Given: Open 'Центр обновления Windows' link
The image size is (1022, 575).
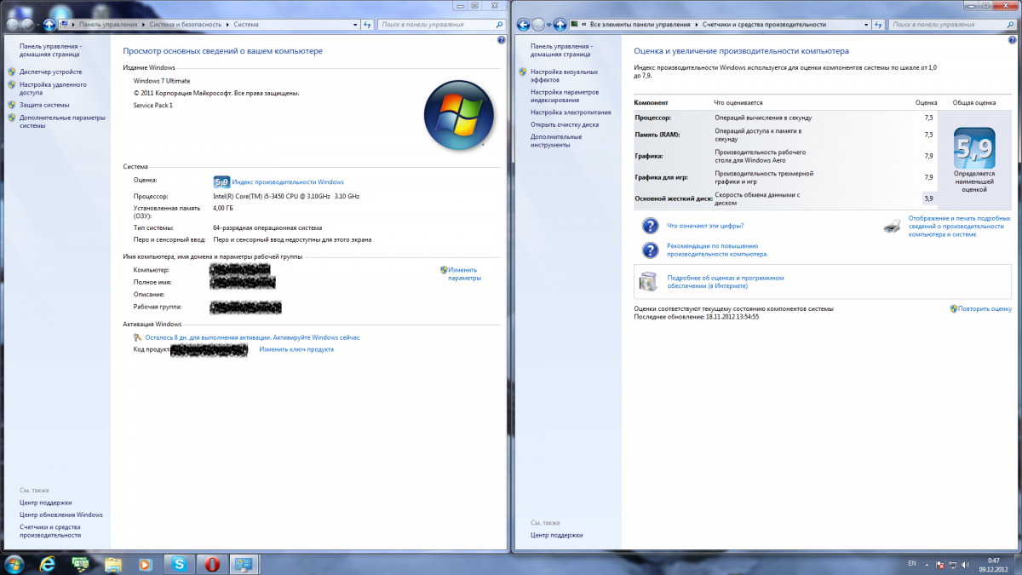Looking at the screenshot, I should [x=61, y=515].
